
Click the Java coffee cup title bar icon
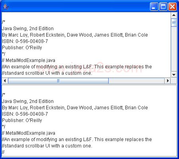pos(6,6)
